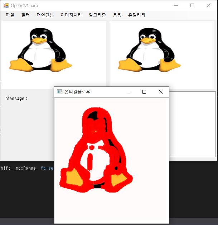Click the OpenCVSharp window app icon
Screen dimensions: 218x225
point(6,5)
